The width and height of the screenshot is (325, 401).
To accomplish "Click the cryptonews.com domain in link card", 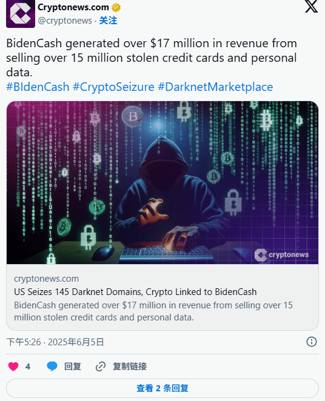I will point(46,279).
